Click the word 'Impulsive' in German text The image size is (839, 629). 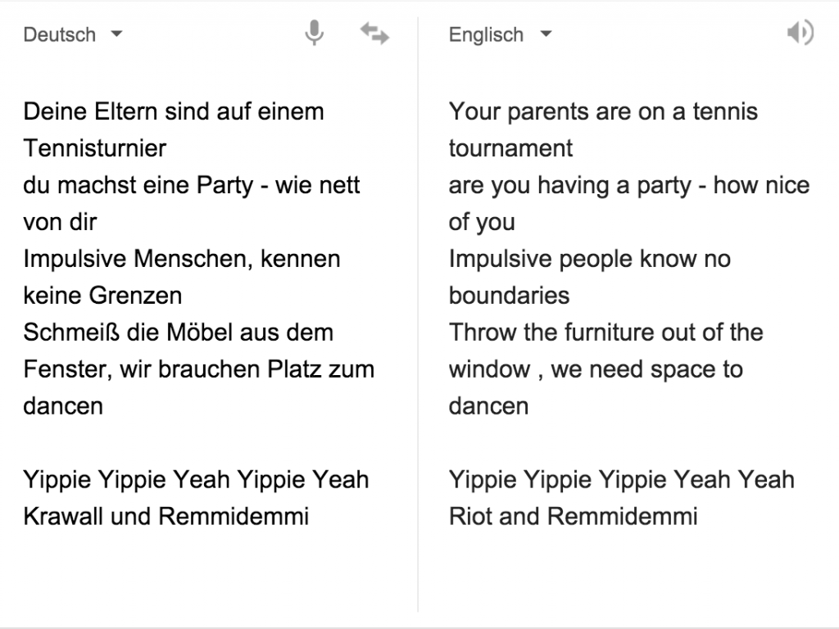(x=75, y=259)
